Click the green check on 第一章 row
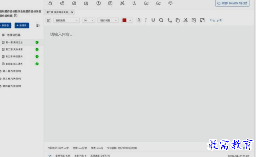Viewport: 256px width, 157px height. pyautogui.click(x=37, y=42)
